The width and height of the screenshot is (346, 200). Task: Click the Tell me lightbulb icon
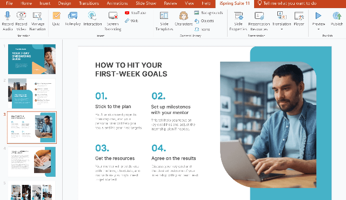(259, 3)
